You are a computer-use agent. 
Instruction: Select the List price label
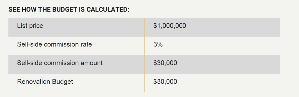30,26
